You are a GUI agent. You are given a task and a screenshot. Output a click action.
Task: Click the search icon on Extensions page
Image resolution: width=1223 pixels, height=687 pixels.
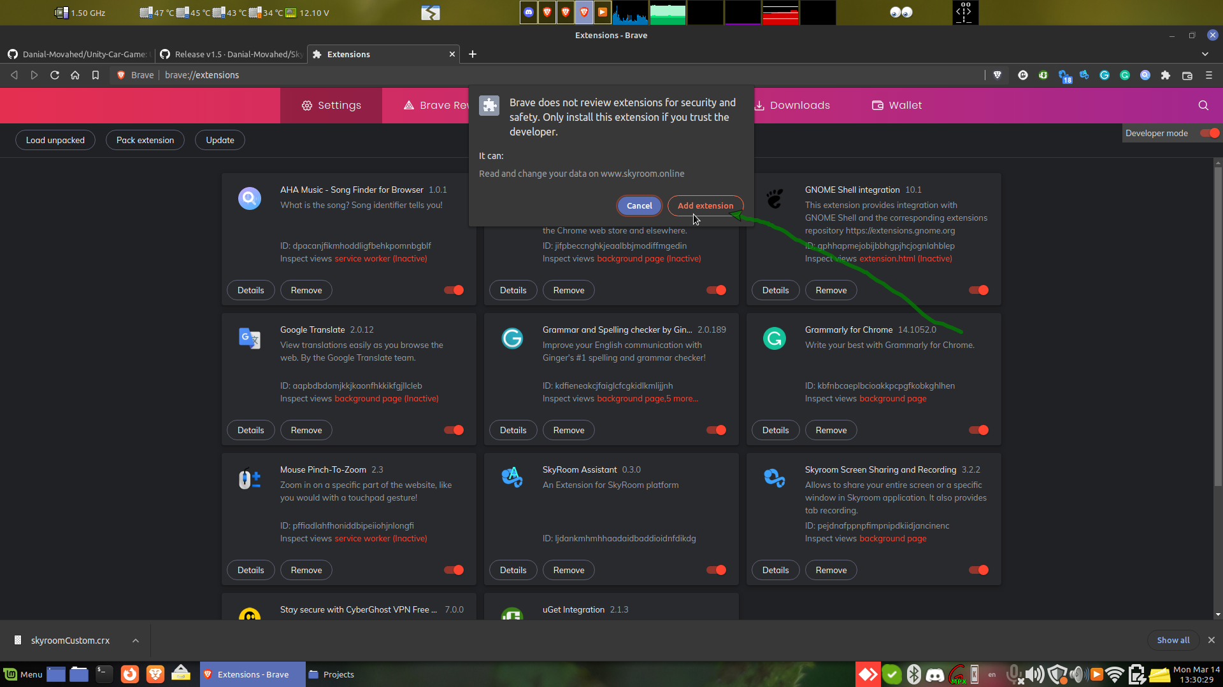click(1203, 106)
